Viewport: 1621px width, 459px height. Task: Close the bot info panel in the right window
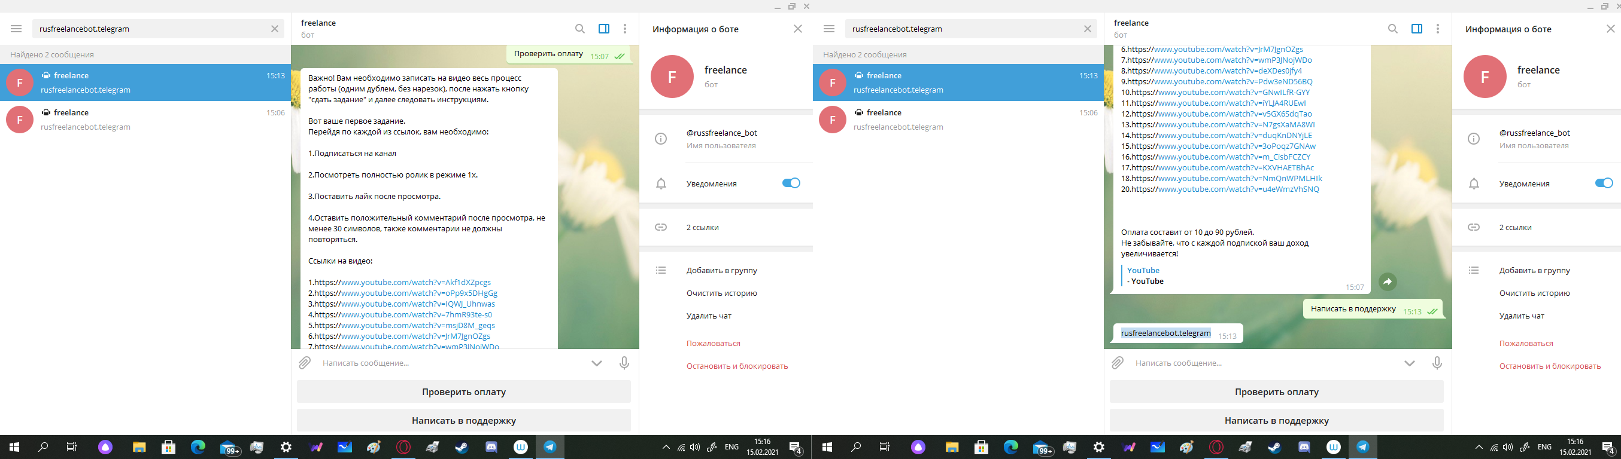[x=1611, y=29]
